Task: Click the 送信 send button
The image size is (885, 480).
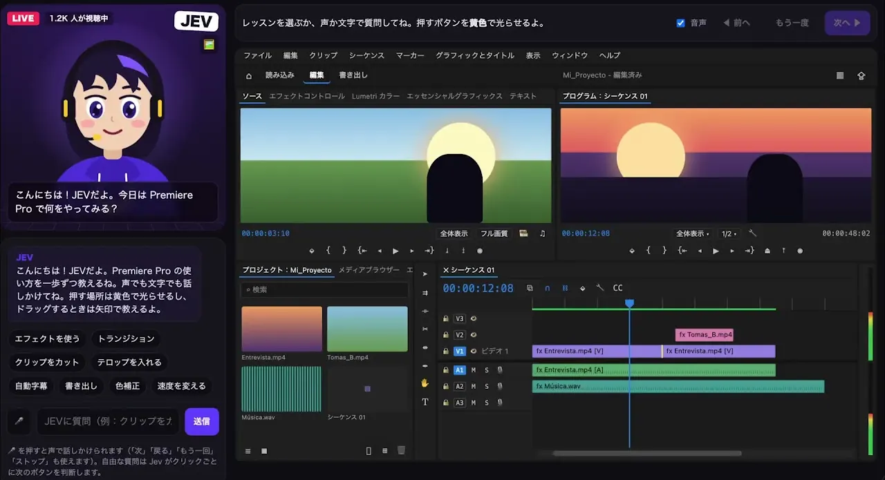Action: (x=201, y=421)
